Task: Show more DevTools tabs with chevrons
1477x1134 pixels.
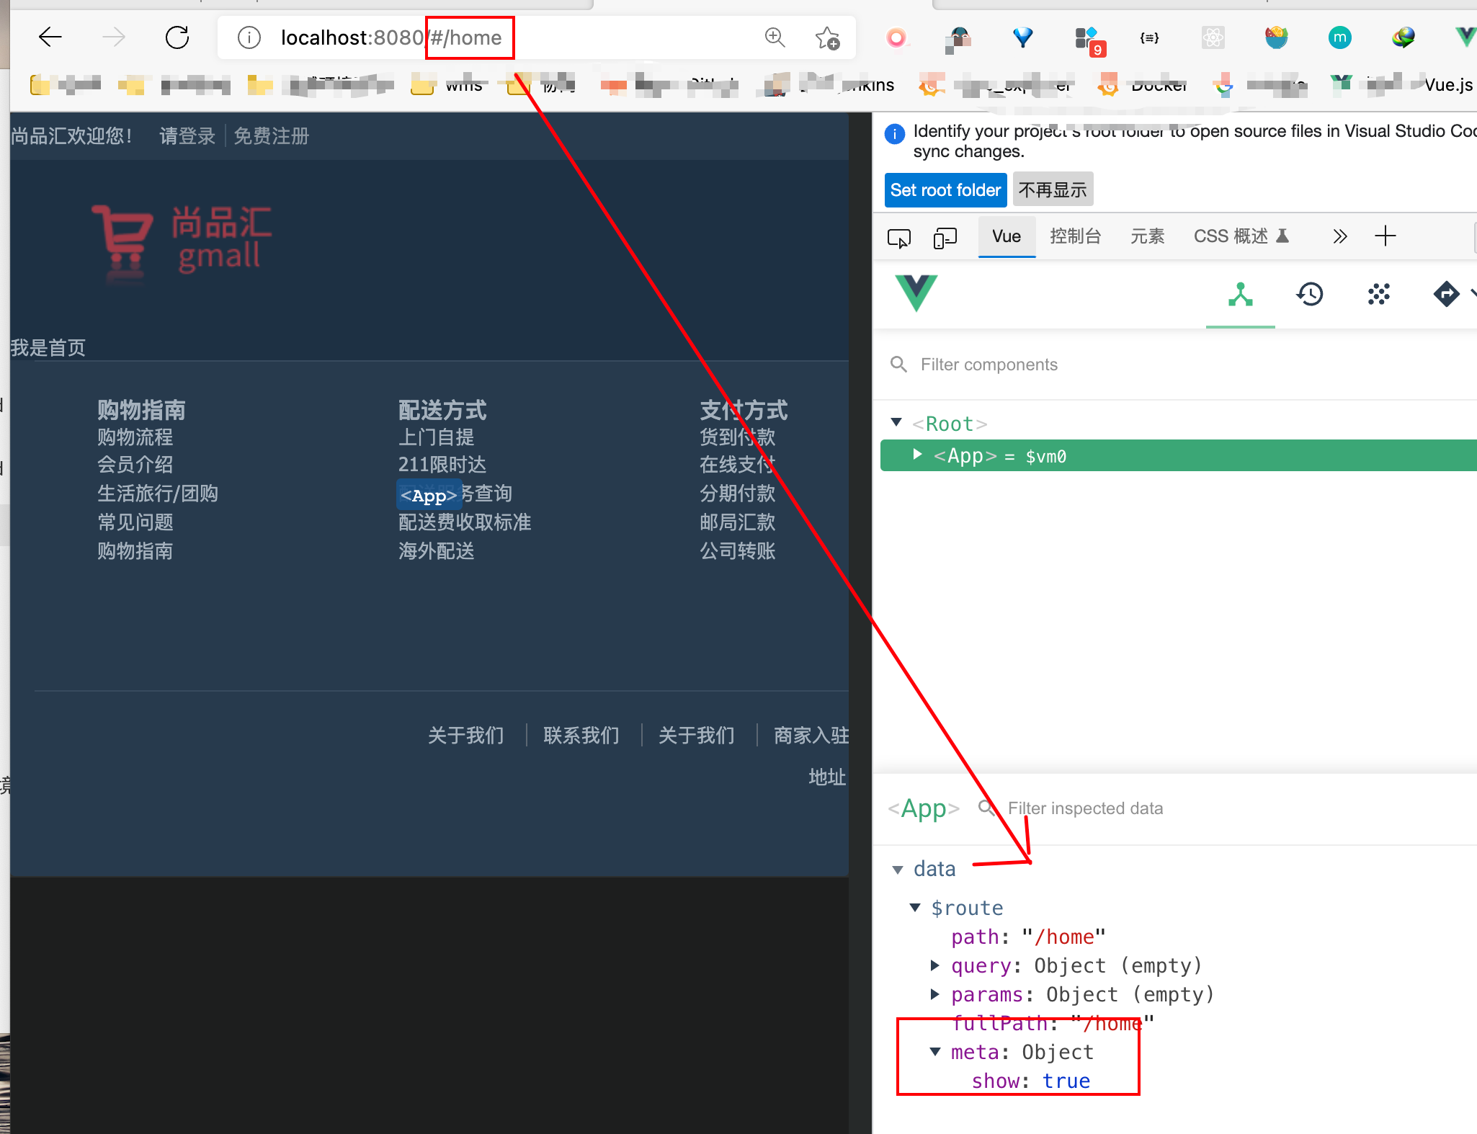Action: point(1339,236)
